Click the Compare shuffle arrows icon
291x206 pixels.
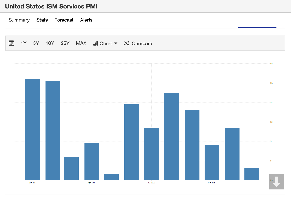126,44
